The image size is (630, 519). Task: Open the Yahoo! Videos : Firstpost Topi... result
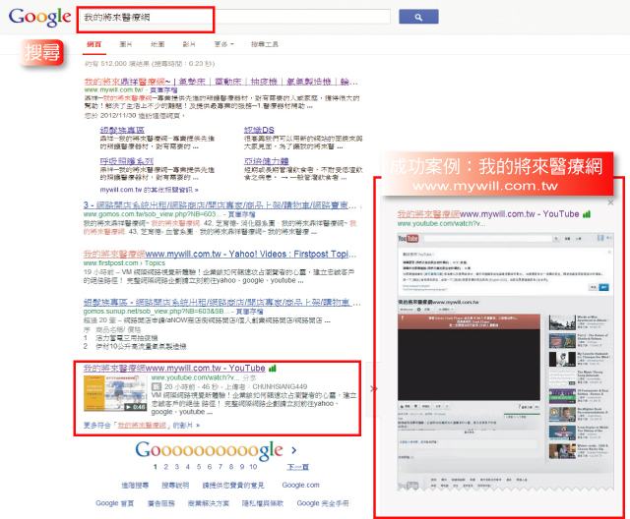click(220, 254)
